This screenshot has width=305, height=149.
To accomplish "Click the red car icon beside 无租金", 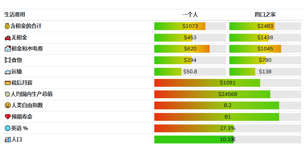I will [8, 38].
